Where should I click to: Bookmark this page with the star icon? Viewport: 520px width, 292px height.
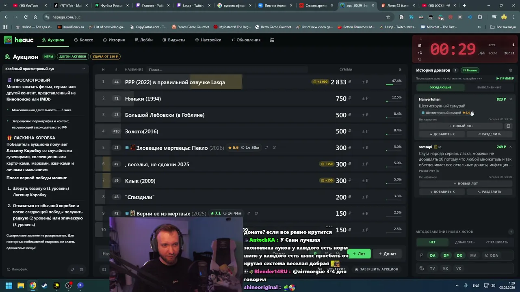coord(388,17)
